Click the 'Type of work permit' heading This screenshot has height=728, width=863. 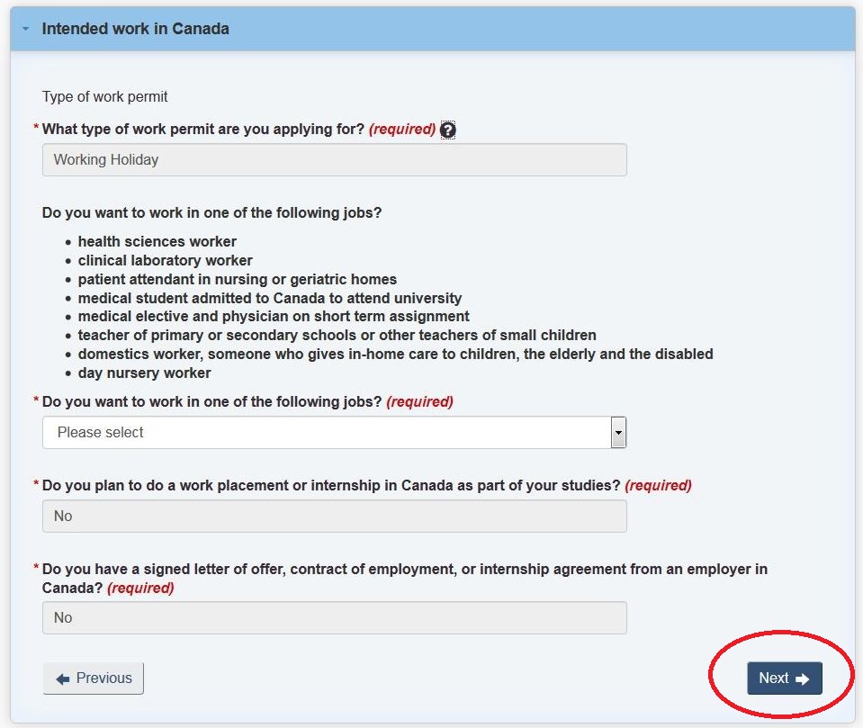point(104,97)
